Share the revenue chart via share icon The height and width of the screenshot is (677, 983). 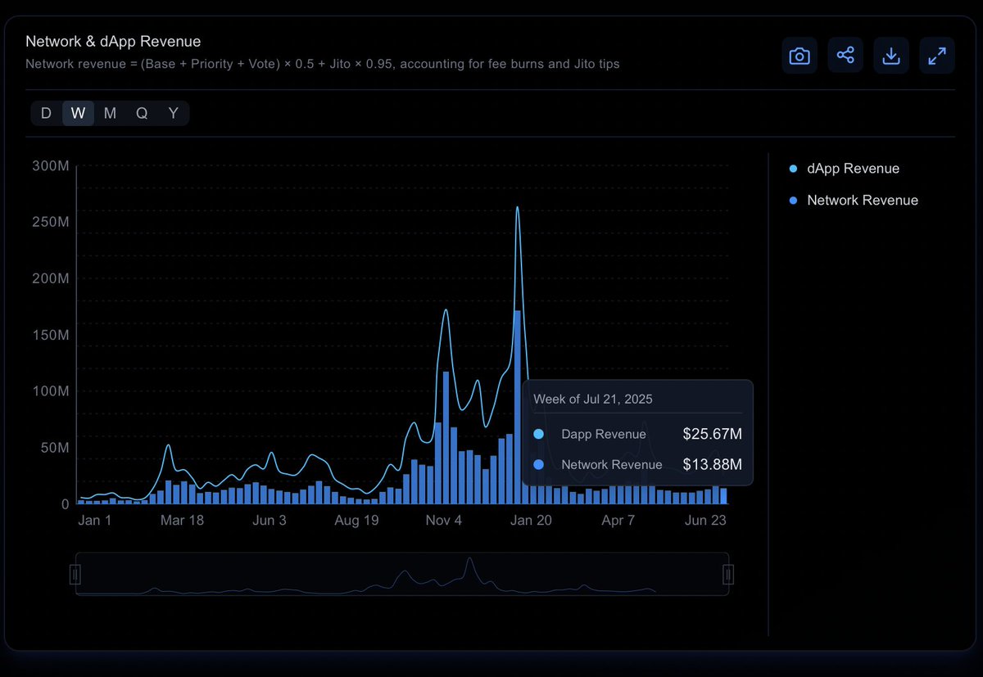pyautogui.click(x=845, y=55)
